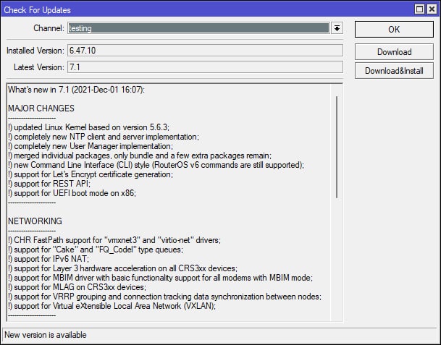Click the 'Latest Version:' label
This screenshot has height=345, width=441.
[x=39, y=67]
